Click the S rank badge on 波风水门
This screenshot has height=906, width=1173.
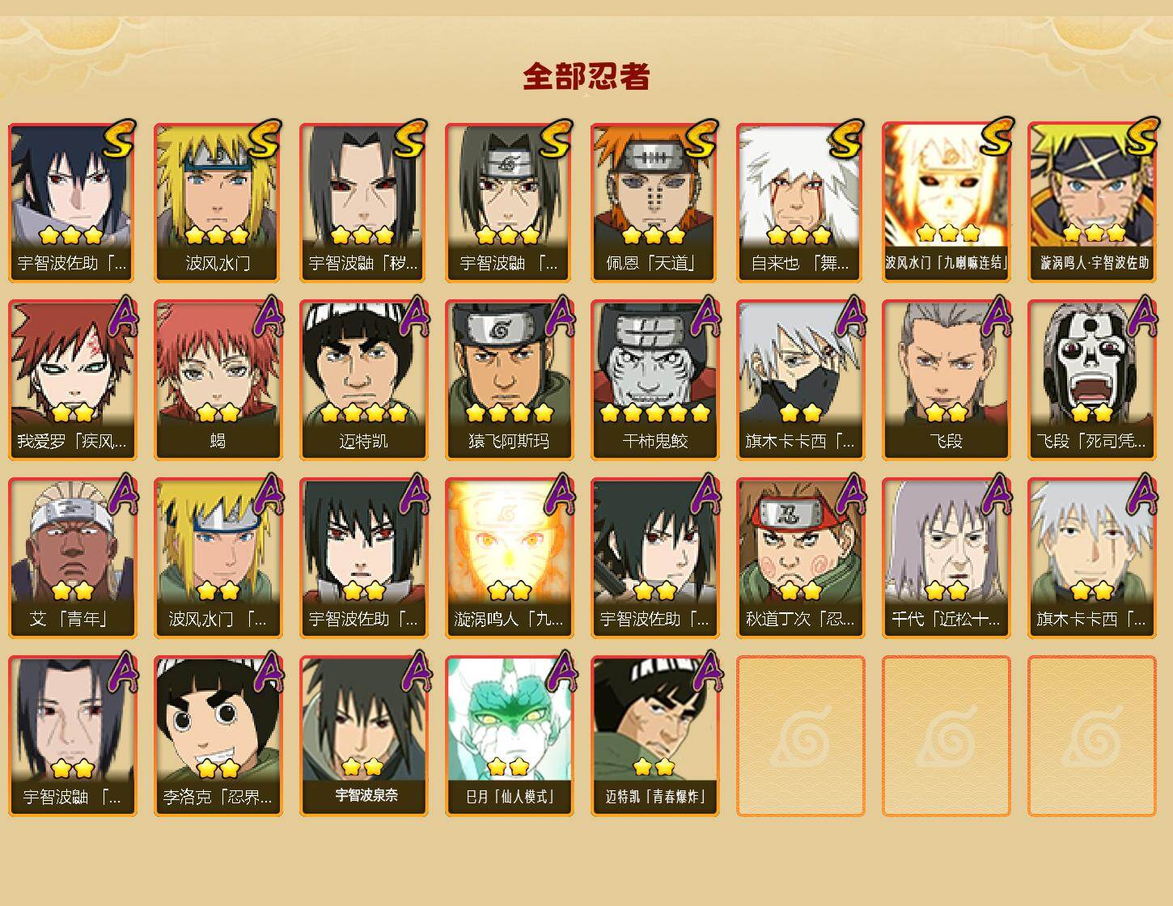[265, 138]
